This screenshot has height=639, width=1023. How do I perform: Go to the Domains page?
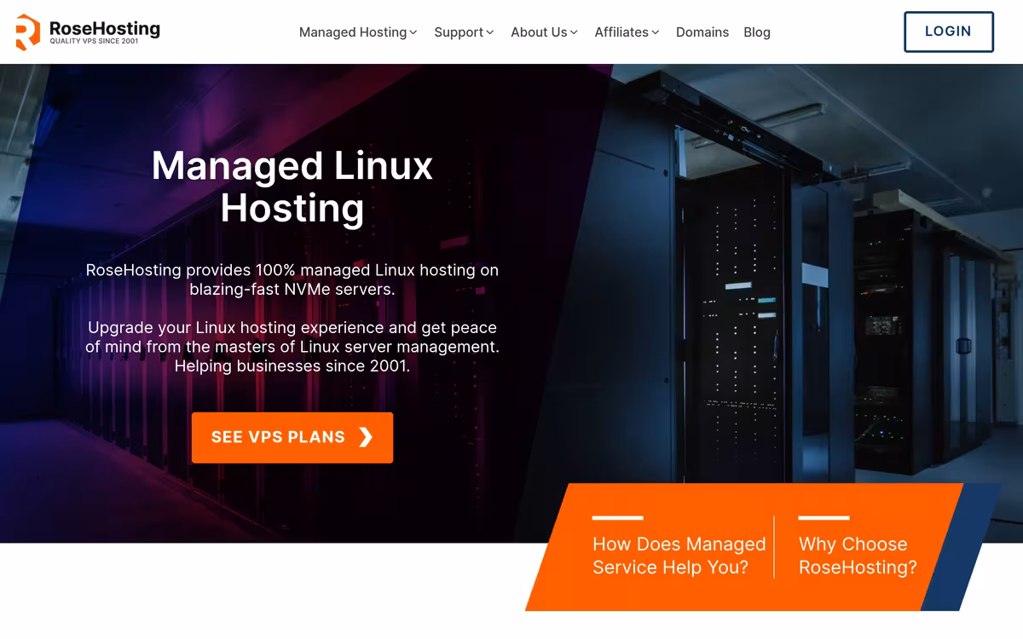click(702, 32)
